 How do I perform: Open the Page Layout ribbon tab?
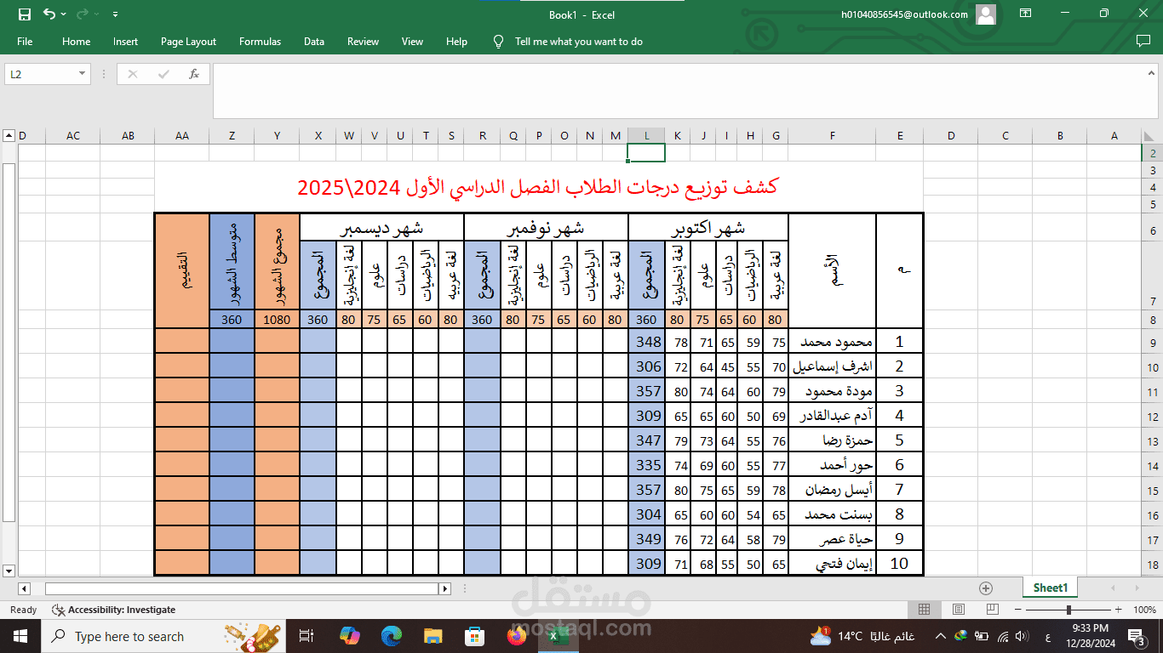click(188, 42)
